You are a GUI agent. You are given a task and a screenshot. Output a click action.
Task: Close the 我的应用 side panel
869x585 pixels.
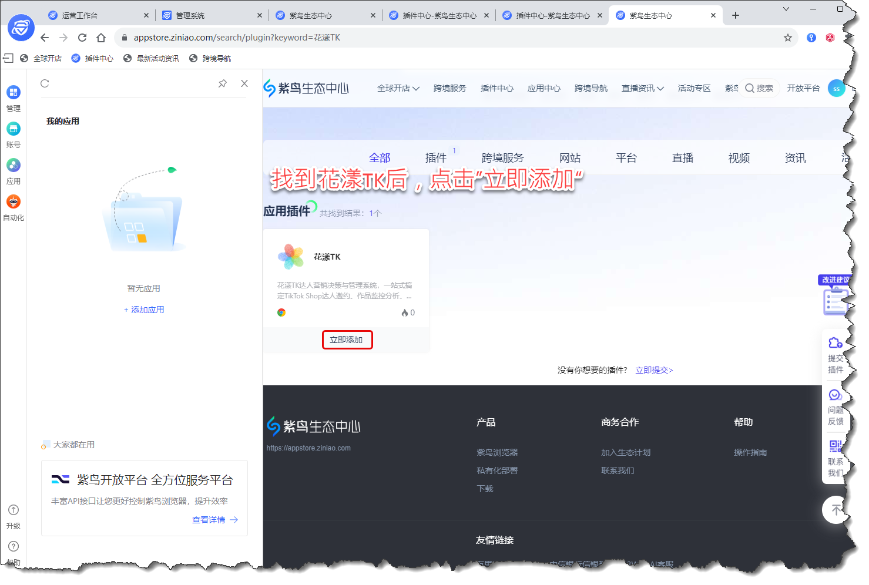(244, 83)
